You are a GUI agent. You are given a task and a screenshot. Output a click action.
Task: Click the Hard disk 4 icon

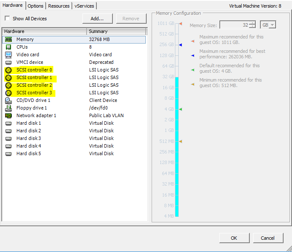[x=8, y=146]
